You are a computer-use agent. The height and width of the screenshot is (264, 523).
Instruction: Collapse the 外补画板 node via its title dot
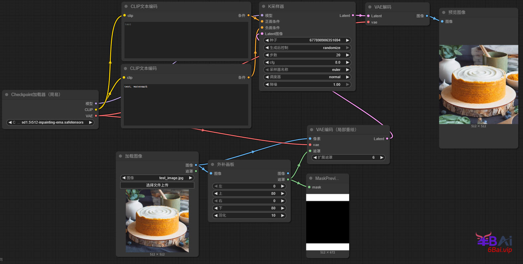[212, 164]
